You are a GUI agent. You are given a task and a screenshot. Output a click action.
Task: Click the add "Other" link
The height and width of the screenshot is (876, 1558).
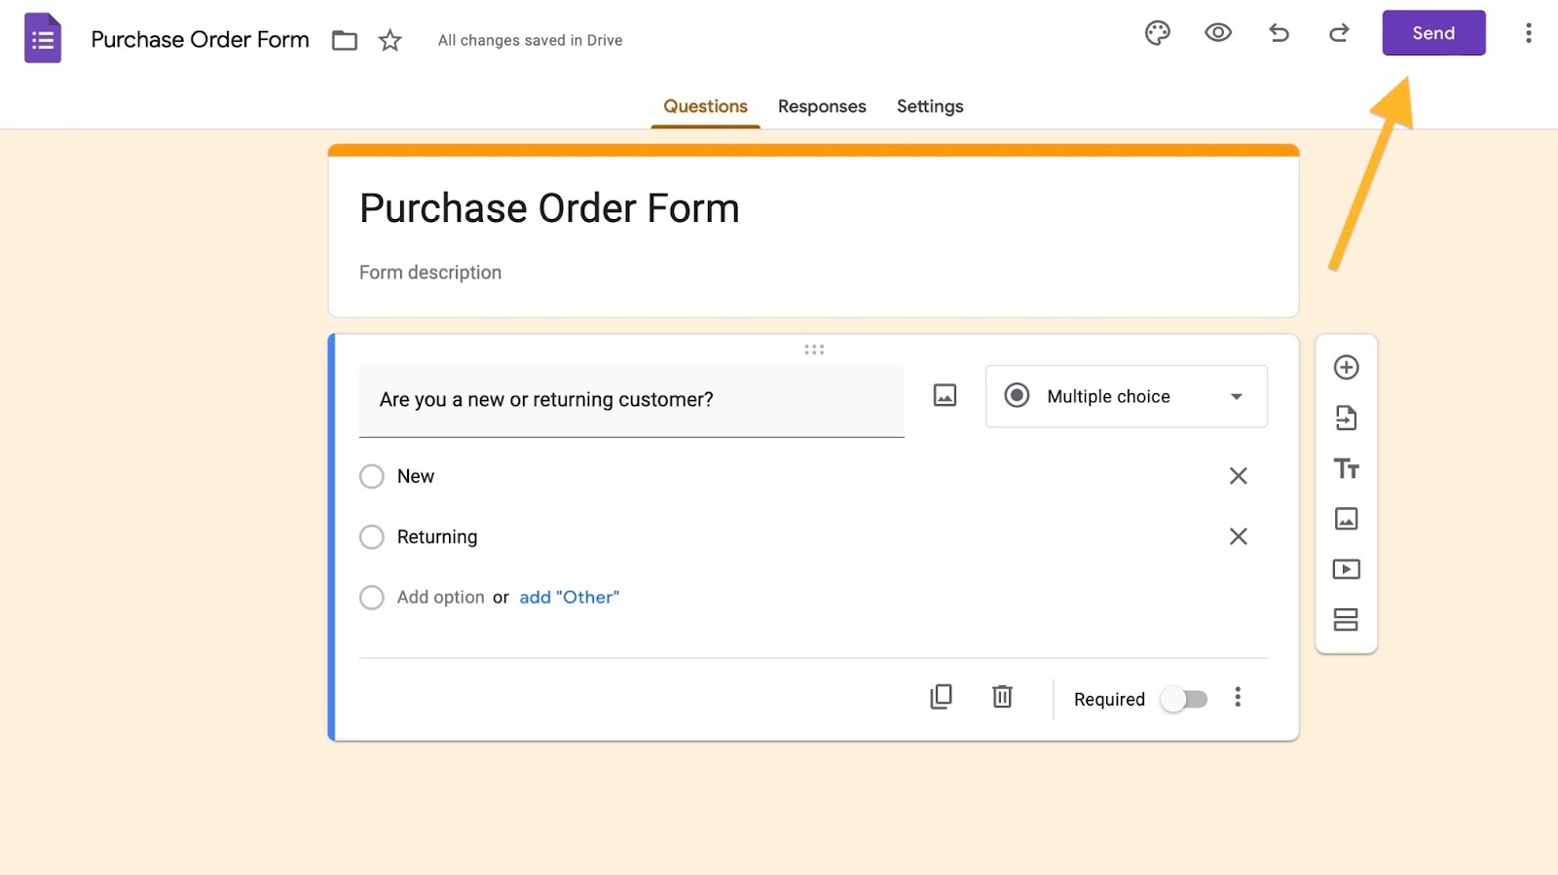569,597
